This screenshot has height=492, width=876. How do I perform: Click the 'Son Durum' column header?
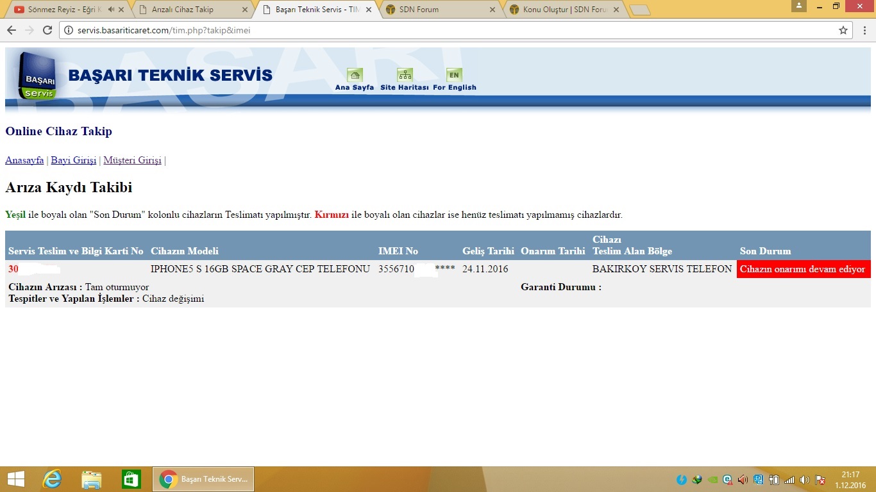pos(765,251)
